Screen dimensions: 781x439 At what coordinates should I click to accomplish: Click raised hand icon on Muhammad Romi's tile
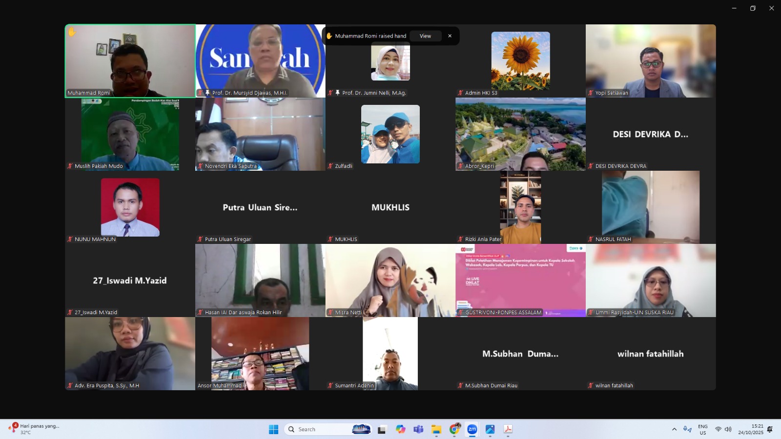tap(72, 32)
